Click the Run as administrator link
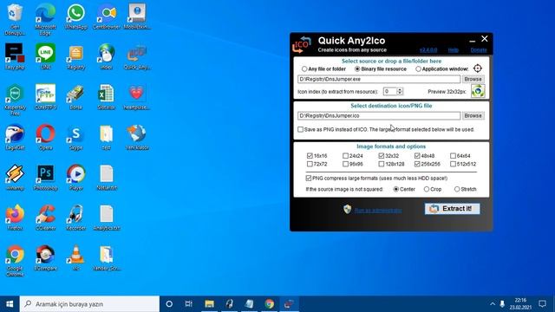 coord(378,211)
